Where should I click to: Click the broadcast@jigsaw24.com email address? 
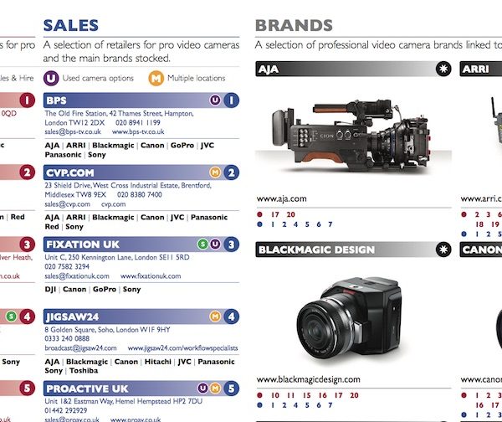tap(80, 348)
